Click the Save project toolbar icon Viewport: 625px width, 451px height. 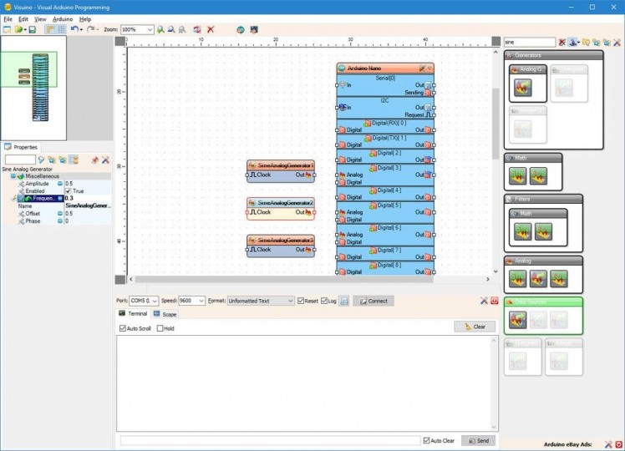[x=32, y=29]
